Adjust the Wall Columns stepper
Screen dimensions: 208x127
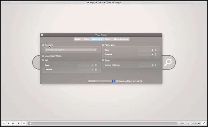click(96, 70)
